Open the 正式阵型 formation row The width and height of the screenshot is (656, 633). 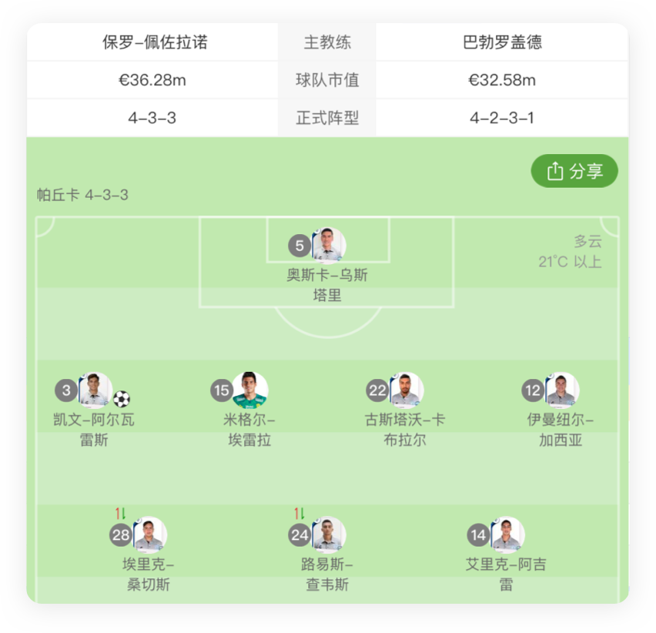(x=327, y=117)
